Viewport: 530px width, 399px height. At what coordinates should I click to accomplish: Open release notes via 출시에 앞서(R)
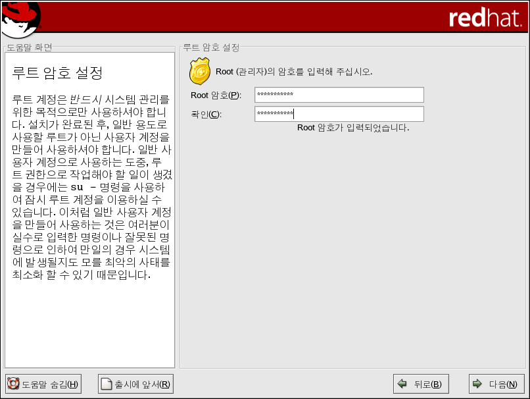point(135,385)
